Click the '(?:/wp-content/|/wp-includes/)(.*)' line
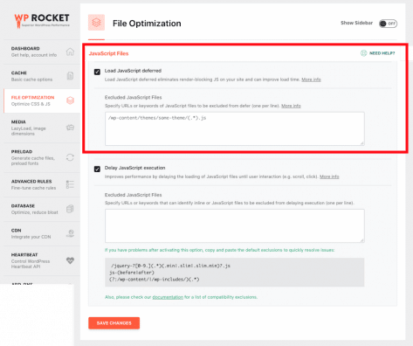The image size is (413, 346). 155,280
